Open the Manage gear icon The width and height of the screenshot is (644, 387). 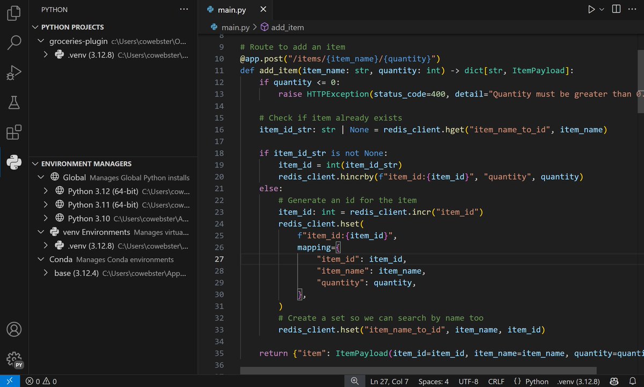coord(14,359)
